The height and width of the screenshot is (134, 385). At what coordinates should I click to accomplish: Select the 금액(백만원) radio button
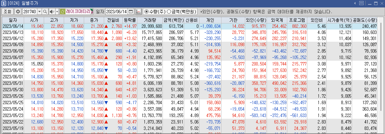[x=181, y=12]
